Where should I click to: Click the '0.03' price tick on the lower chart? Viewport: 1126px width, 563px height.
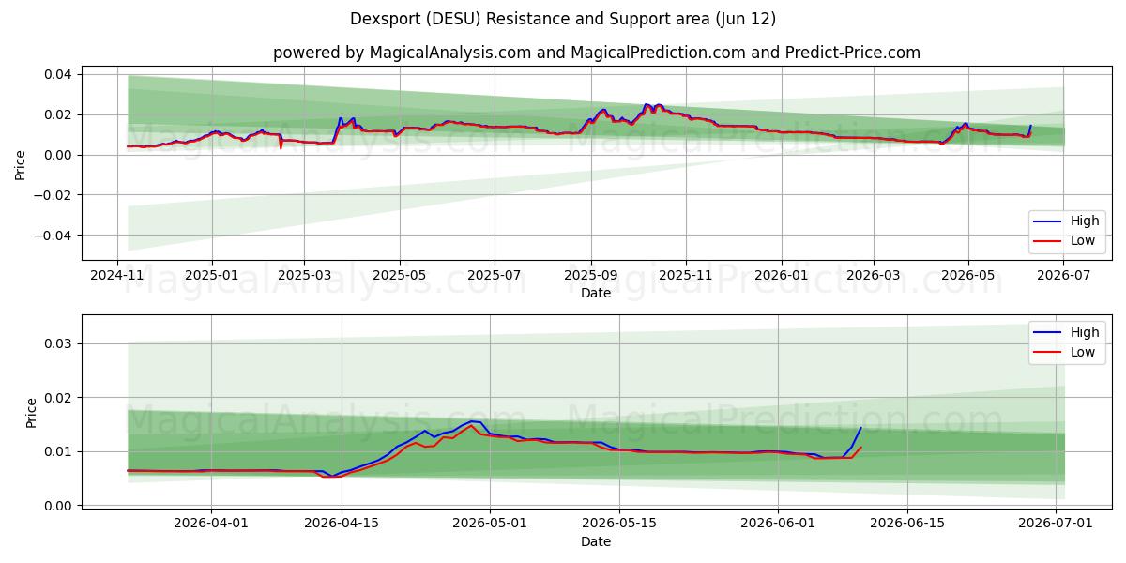(x=59, y=343)
